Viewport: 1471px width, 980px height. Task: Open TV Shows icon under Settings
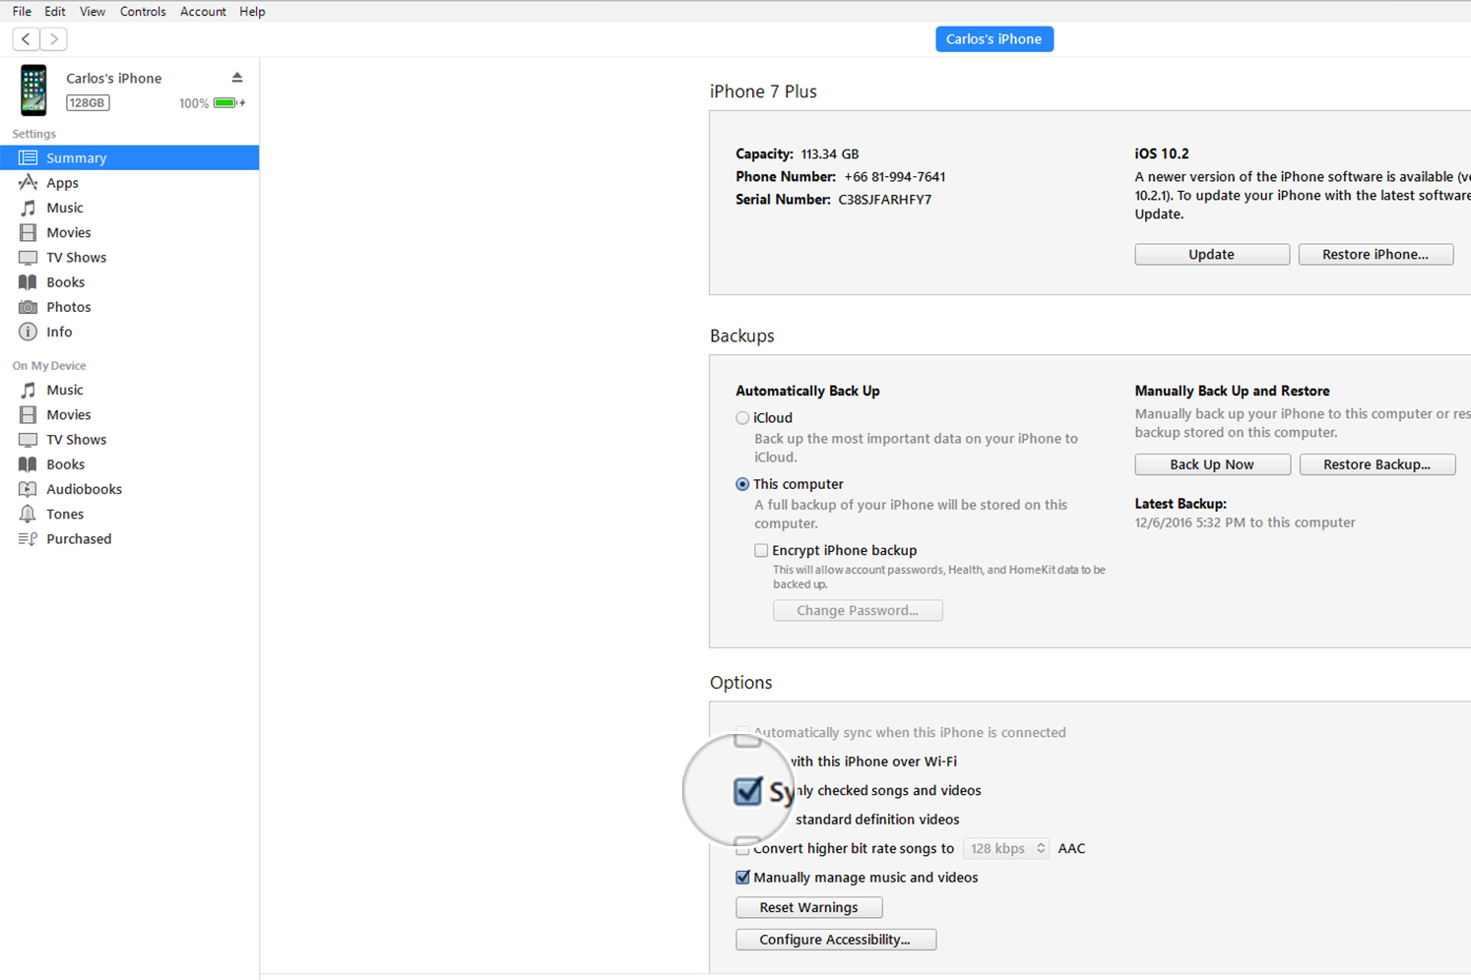28,258
